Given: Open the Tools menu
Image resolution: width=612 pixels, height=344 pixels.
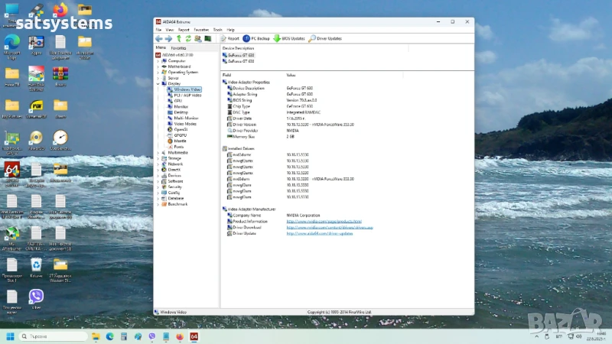Looking at the screenshot, I should pyautogui.click(x=218, y=29).
